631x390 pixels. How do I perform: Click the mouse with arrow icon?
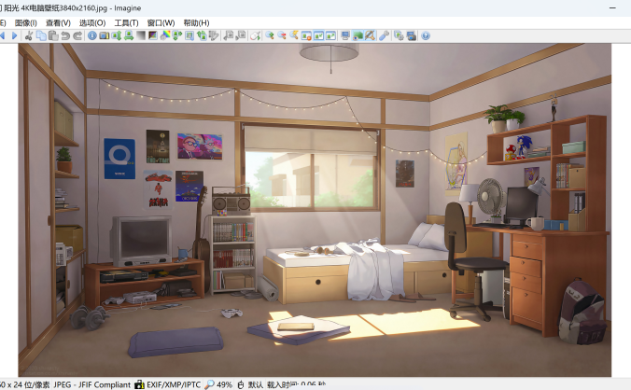[x=255, y=35]
